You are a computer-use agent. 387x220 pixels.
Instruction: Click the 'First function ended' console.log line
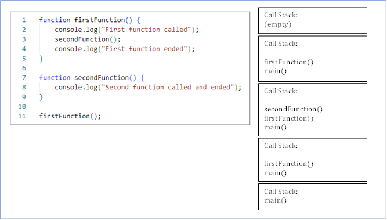tap(125, 49)
